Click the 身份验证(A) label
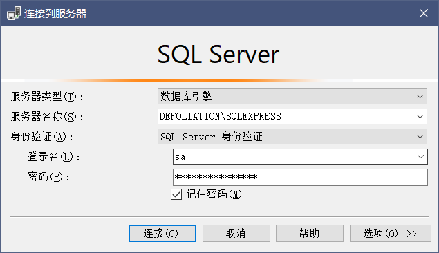 click(x=41, y=137)
